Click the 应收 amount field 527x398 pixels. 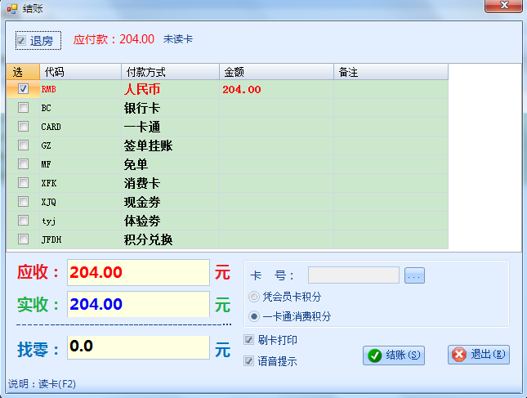[138, 272]
